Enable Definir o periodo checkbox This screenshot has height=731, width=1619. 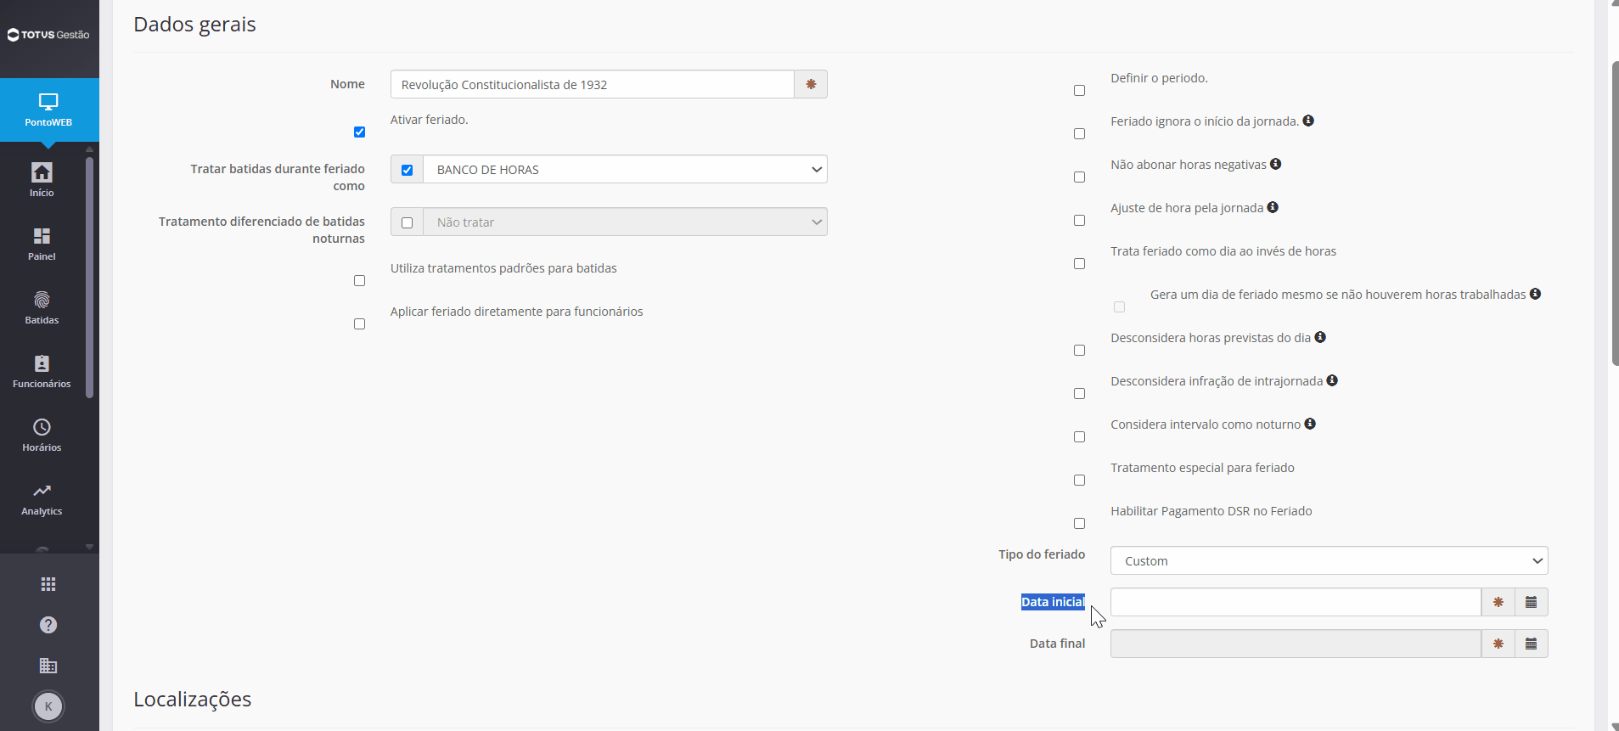click(x=1079, y=90)
